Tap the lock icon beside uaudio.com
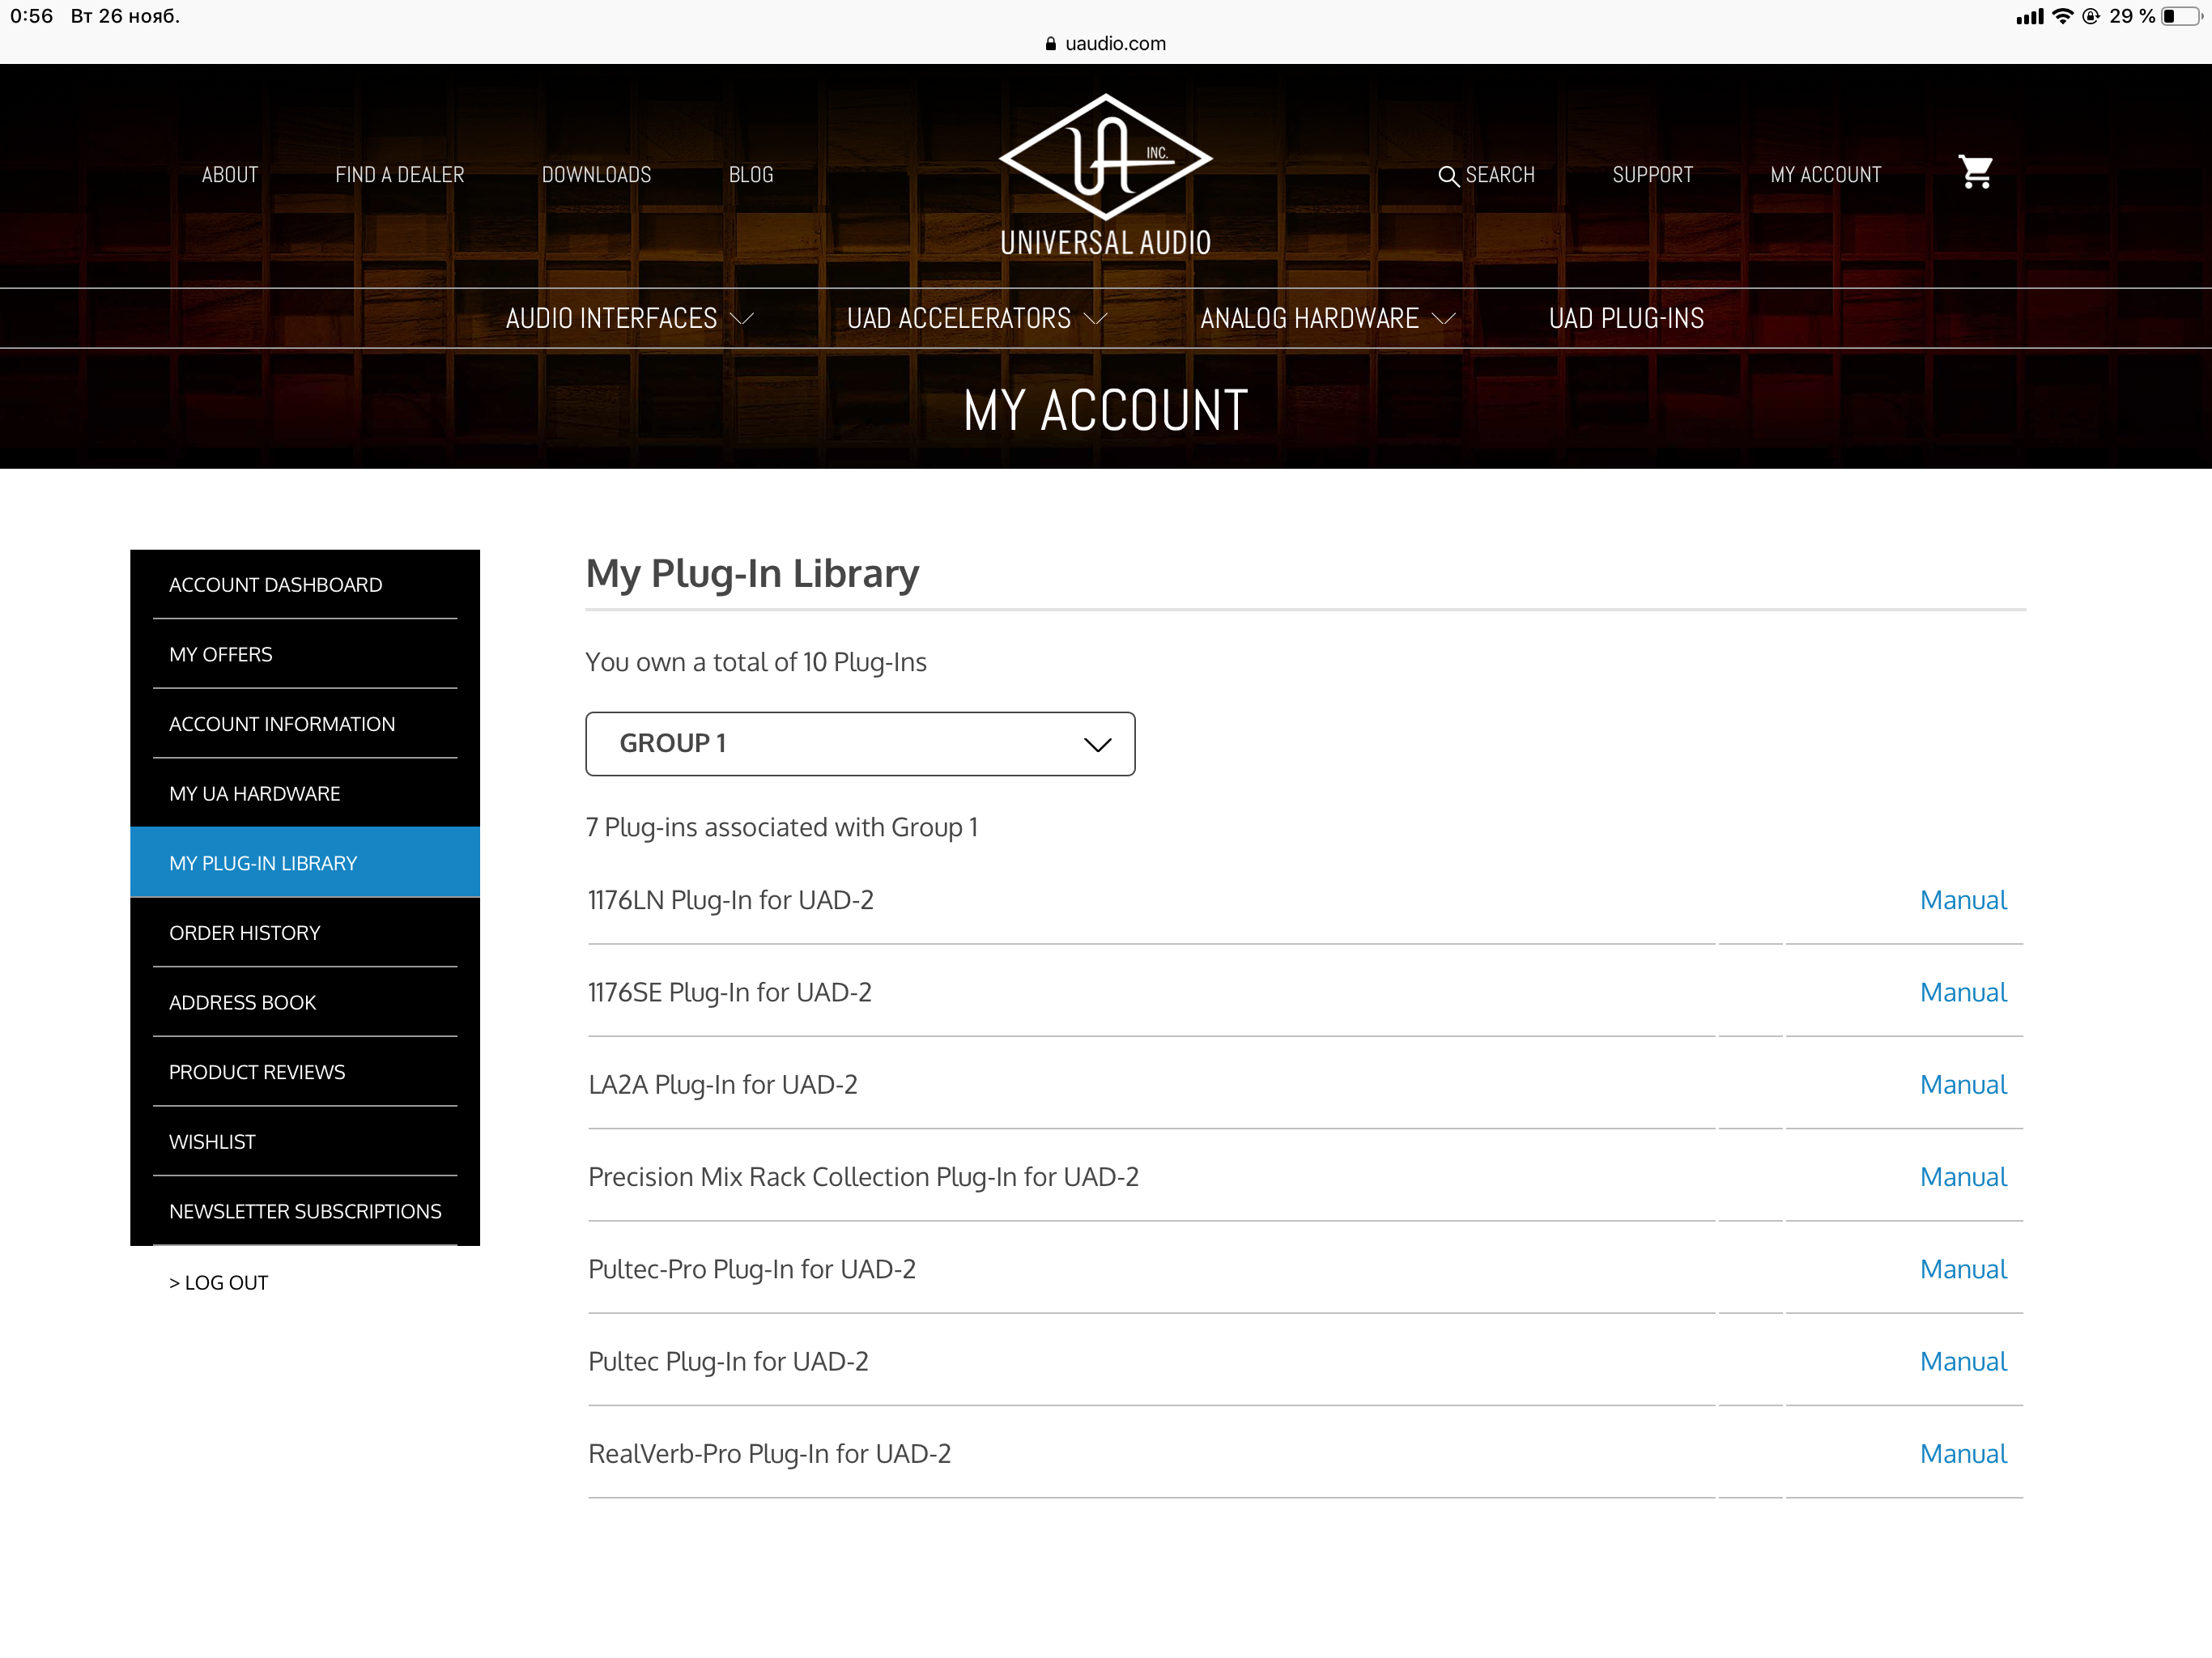The height and width of the screenshot is (1658, 2212). tap(1050, 44)
